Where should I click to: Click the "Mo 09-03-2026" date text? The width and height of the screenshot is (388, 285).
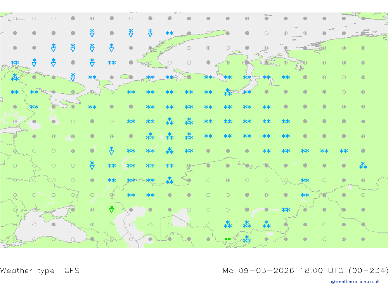click(258, 270)
